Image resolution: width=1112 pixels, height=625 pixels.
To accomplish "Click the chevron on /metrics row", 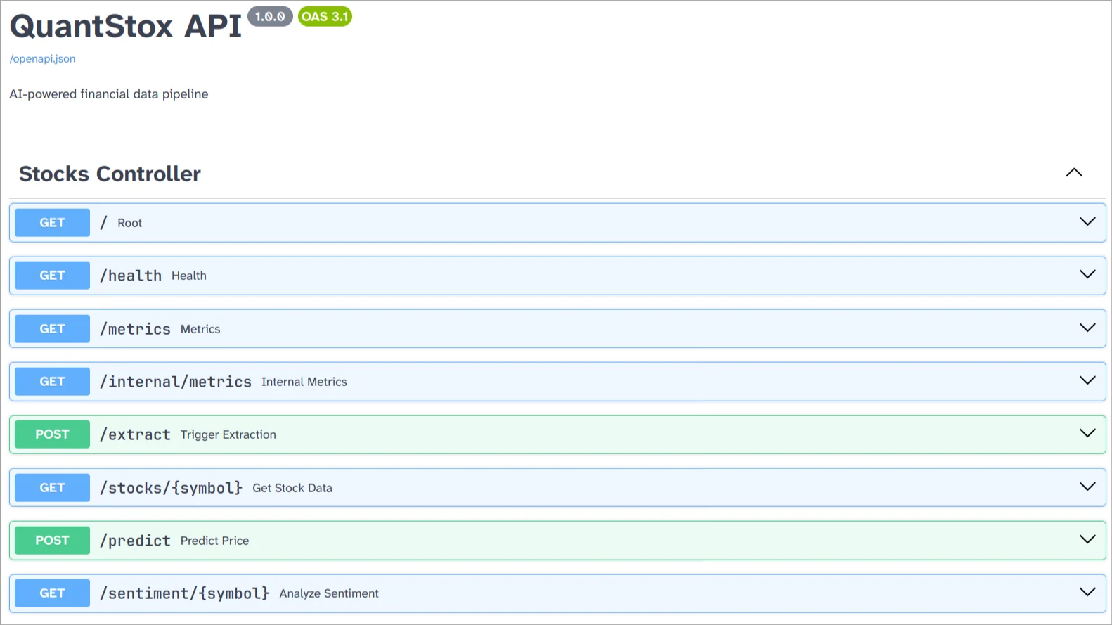I will pyautogui.click(x=1087, y=328).
